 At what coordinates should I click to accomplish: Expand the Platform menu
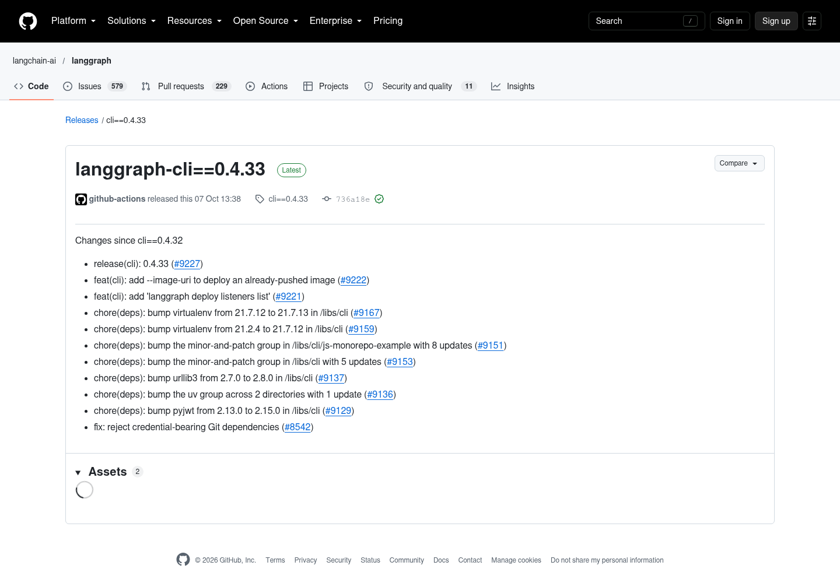coord(73,21)
